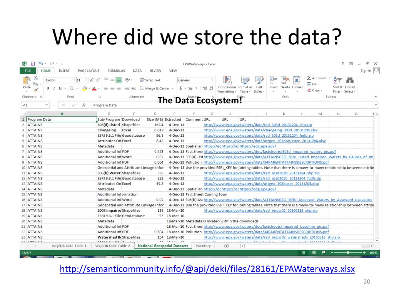This screenshot has height=295, width=394.
Task: Click the Name Box showing A1
Action: coord(35,105)
